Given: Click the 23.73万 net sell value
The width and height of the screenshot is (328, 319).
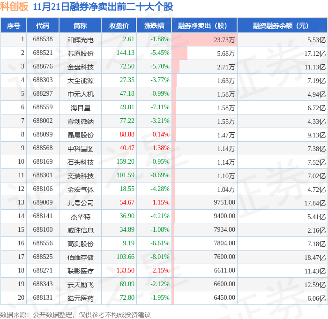Looking at the screenshot, I should click(224, 40).
